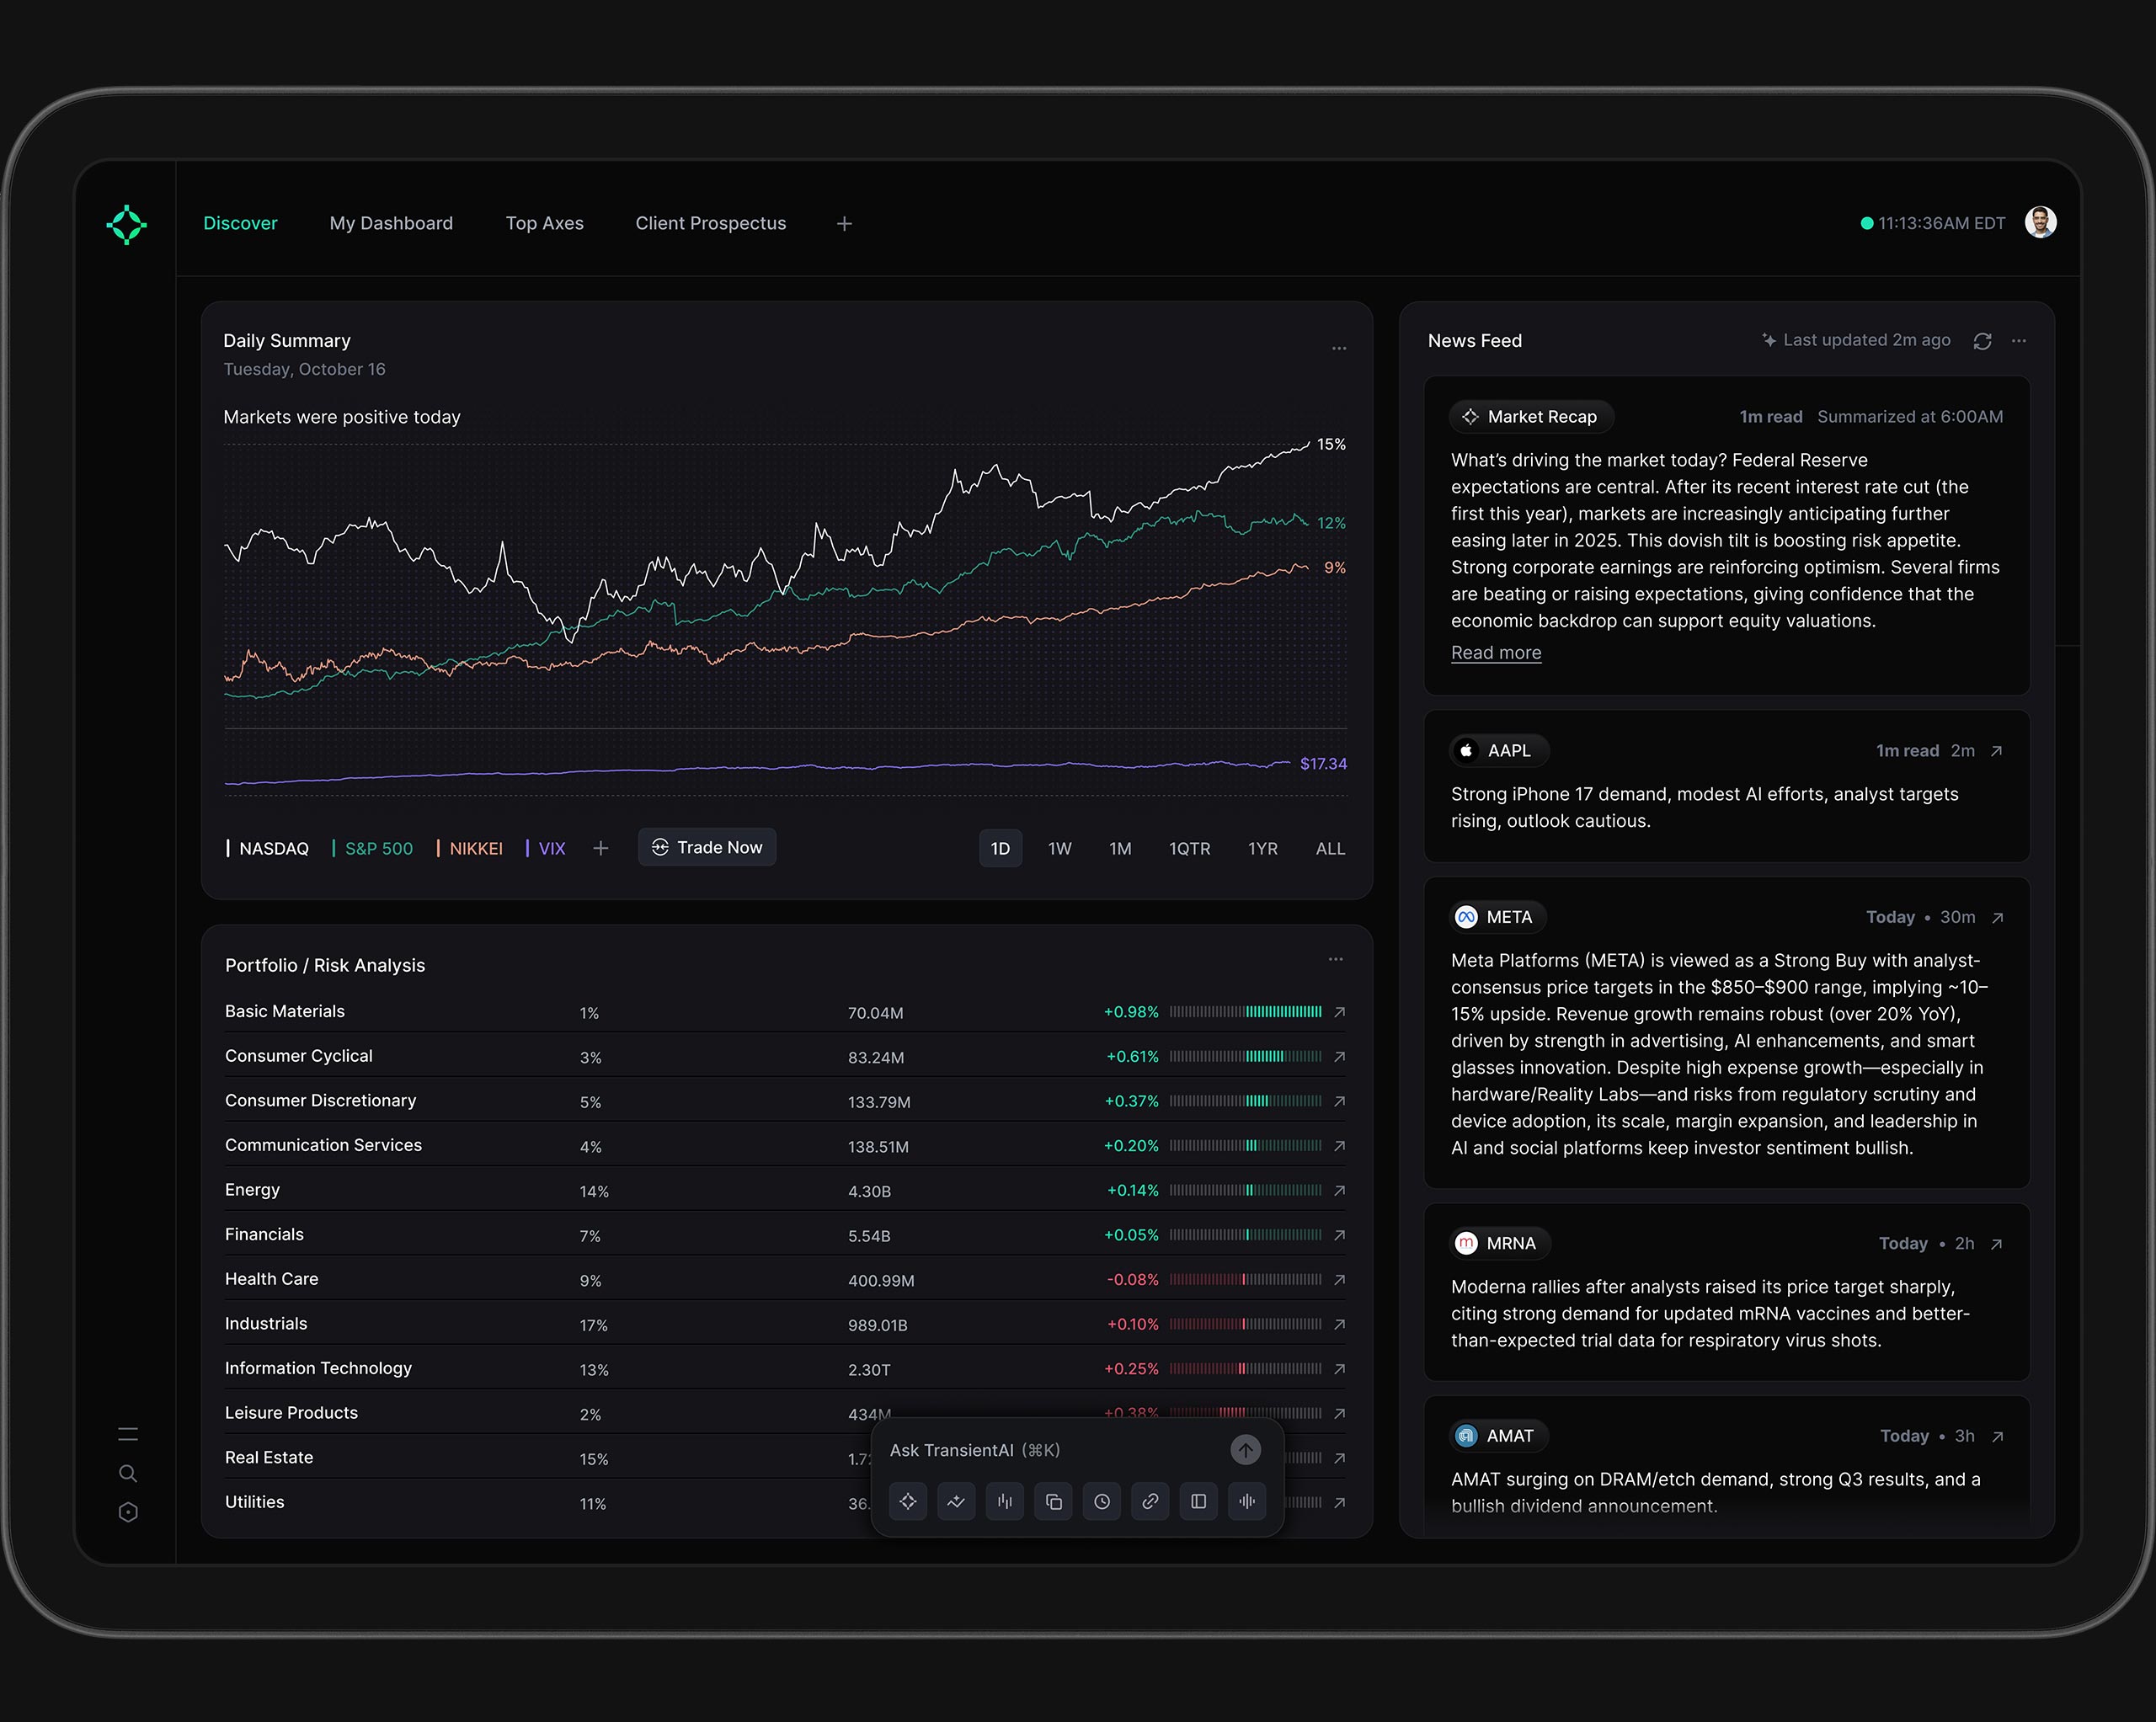Open search from the left sidebar
Screen dimensions: 2156x1722
[x=128, y=1473]
